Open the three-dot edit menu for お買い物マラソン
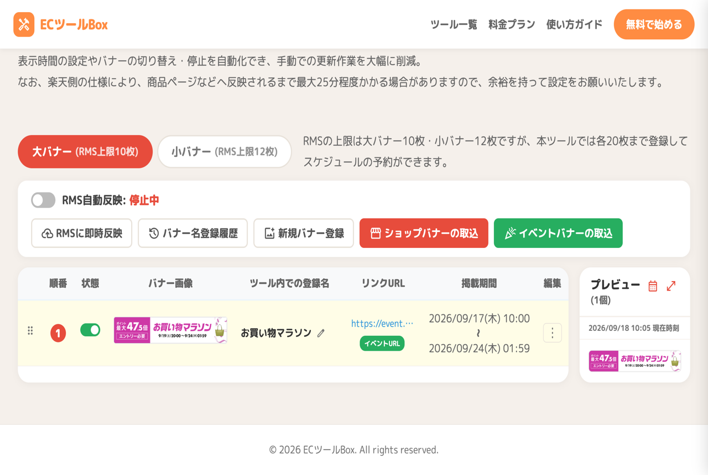 [552, 332]
